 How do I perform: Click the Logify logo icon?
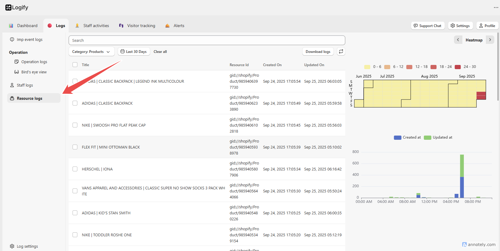8,8
